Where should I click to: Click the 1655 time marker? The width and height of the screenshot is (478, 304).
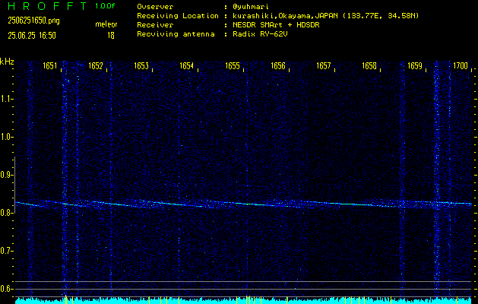pyautogui.click(x=233, y=66)
